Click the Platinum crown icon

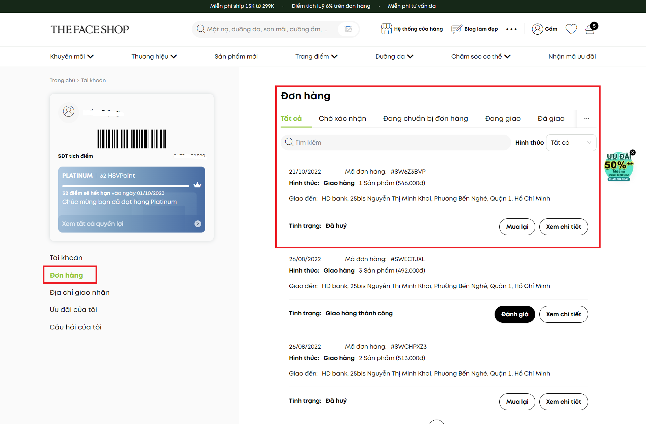pos(198,184)
